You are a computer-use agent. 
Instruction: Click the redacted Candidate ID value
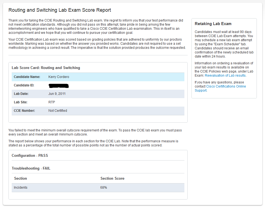[x=59, y=86]
